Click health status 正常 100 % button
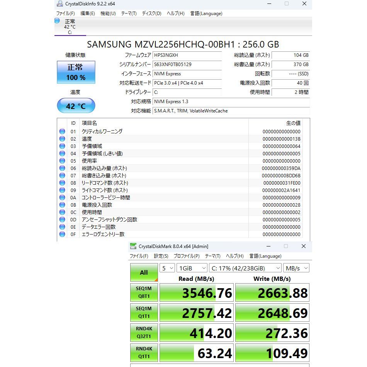Screen dimensions: 367x367 [76, 72]
